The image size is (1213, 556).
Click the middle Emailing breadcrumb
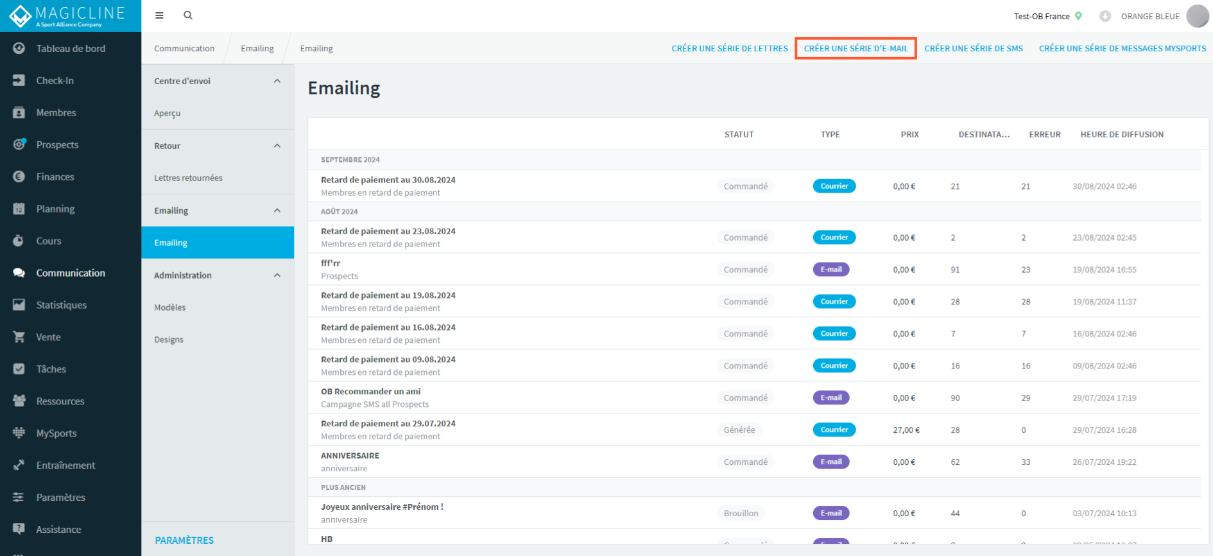pos(257,48)
